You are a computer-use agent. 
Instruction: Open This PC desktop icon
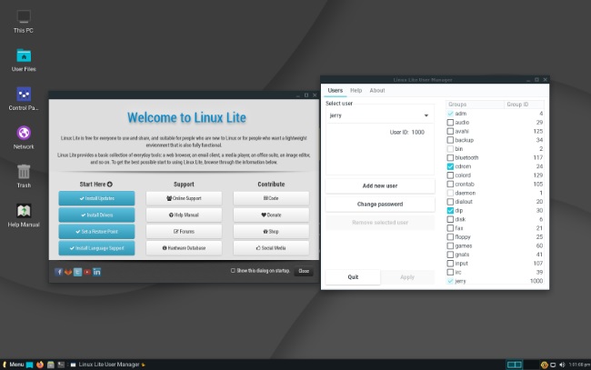tap(24, 21)
